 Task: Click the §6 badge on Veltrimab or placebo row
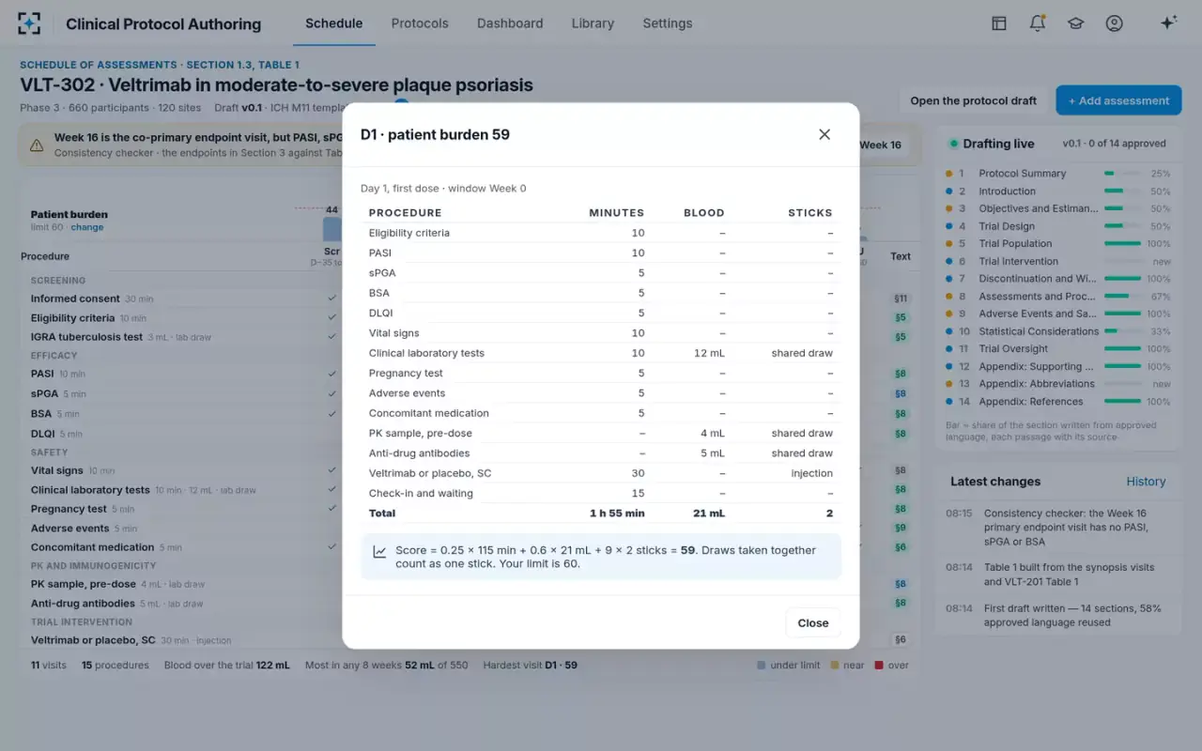901,639
